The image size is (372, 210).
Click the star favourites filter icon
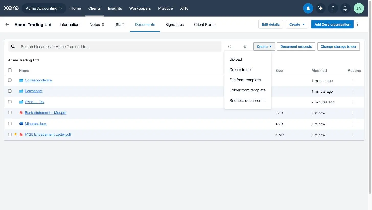tap(245, 46)
